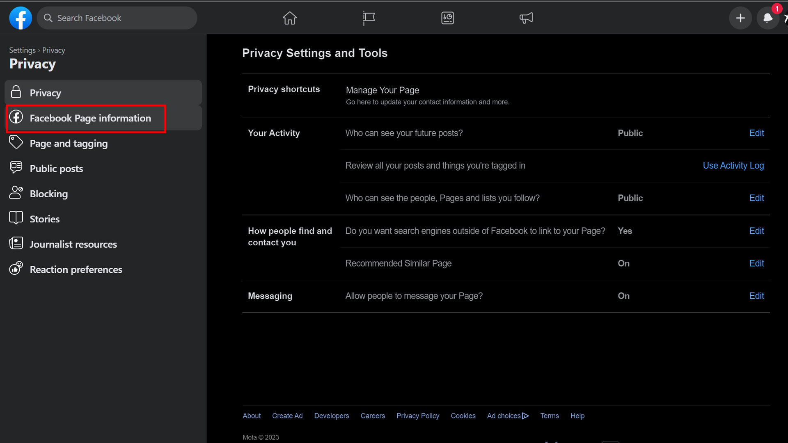
Task: Open the Insights dashboard icon
Action: 447,18
